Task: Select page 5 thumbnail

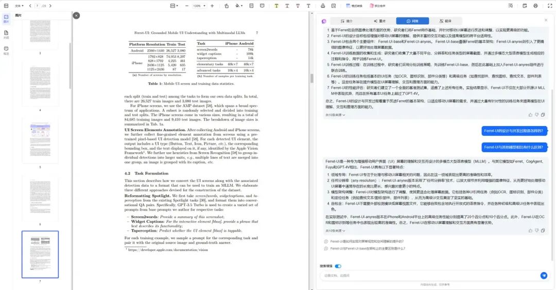Action: 40,140
